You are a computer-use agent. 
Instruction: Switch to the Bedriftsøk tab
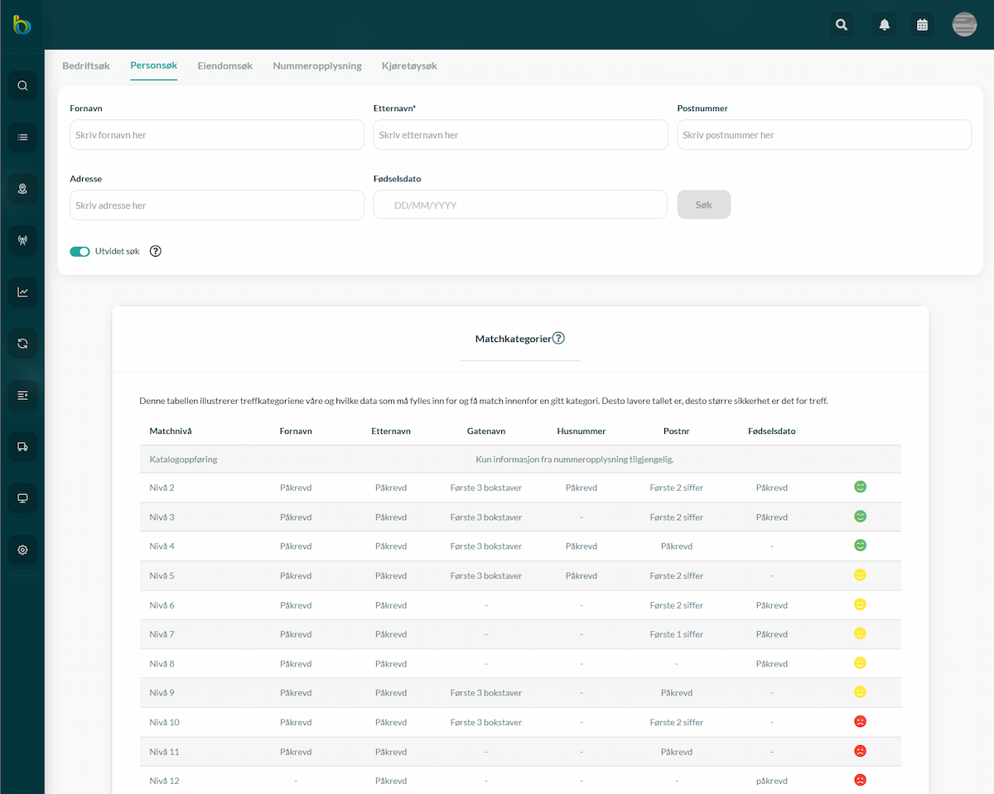pos(86,65)
